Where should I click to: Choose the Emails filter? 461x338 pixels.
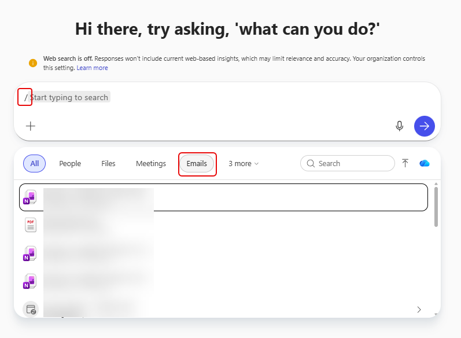[x=197, y=164]
